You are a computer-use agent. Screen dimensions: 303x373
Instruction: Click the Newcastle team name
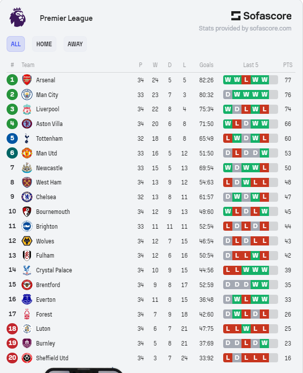tap(49, 168)
